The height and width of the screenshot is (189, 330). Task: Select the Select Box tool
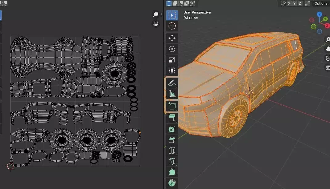[172, 15]
